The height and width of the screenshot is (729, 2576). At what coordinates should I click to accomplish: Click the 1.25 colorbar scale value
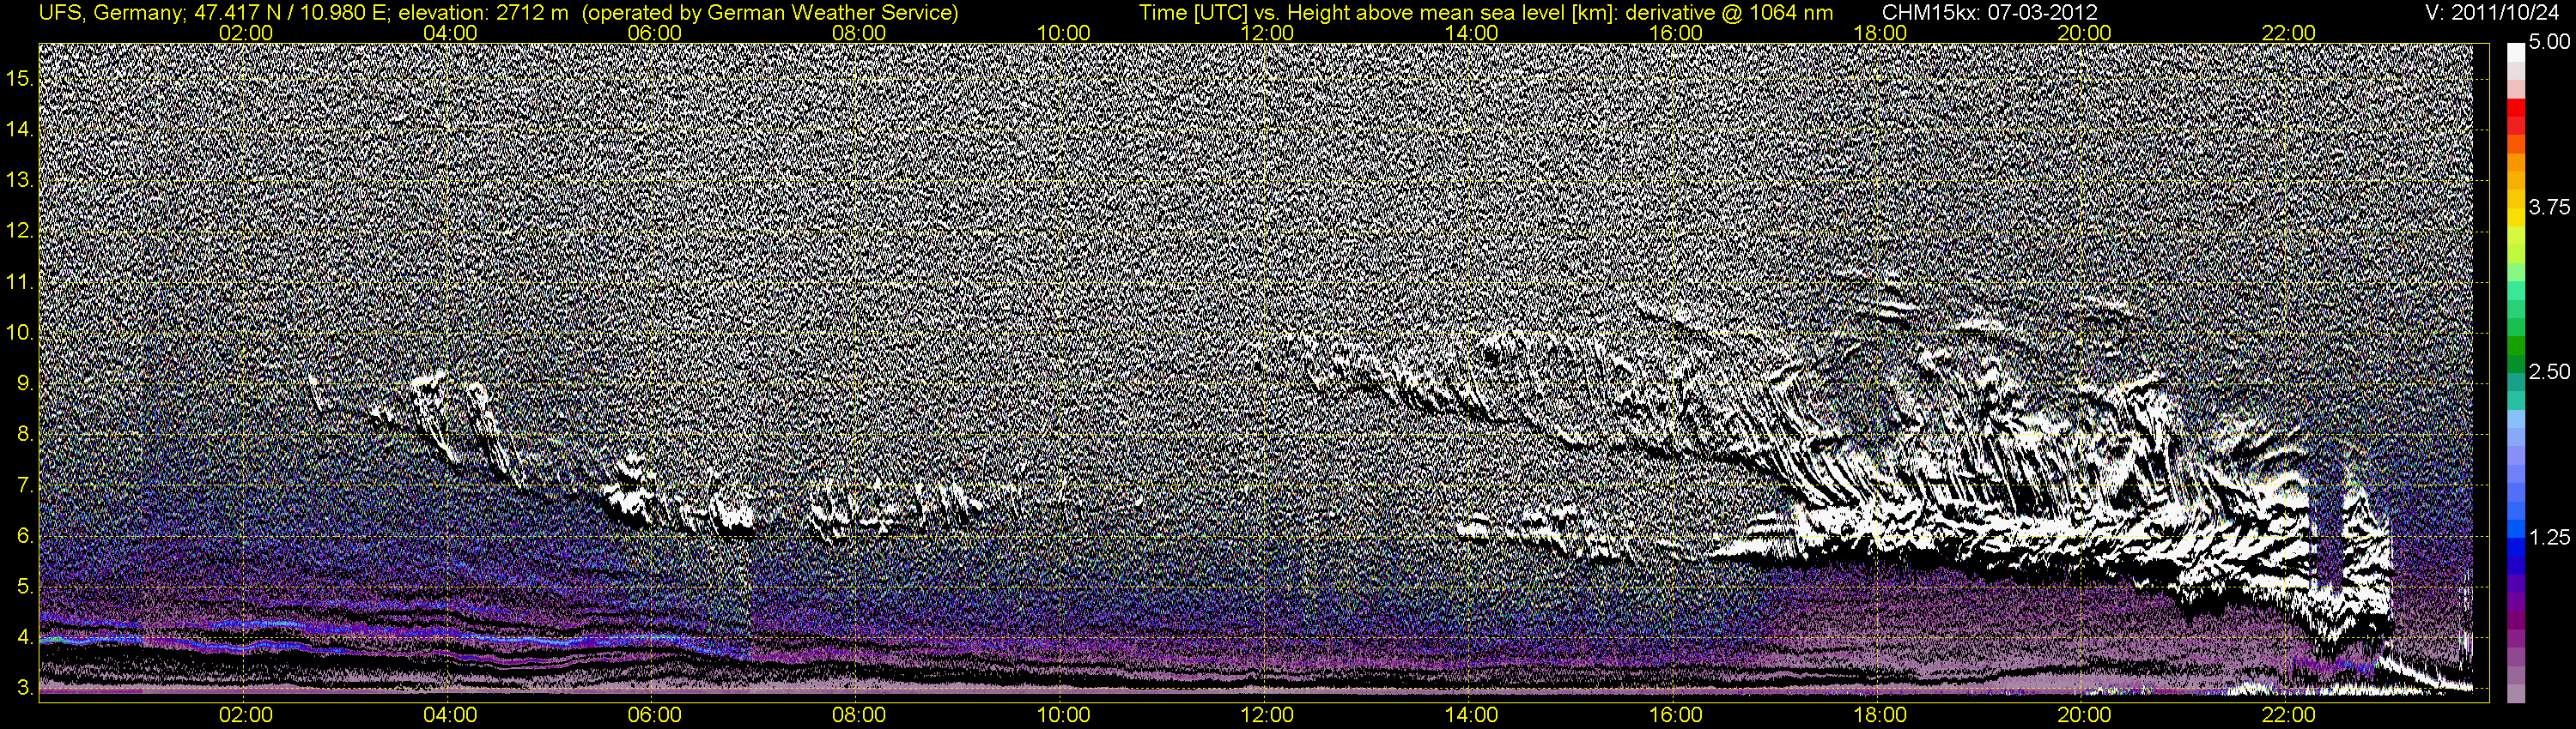click(2549, 537)
